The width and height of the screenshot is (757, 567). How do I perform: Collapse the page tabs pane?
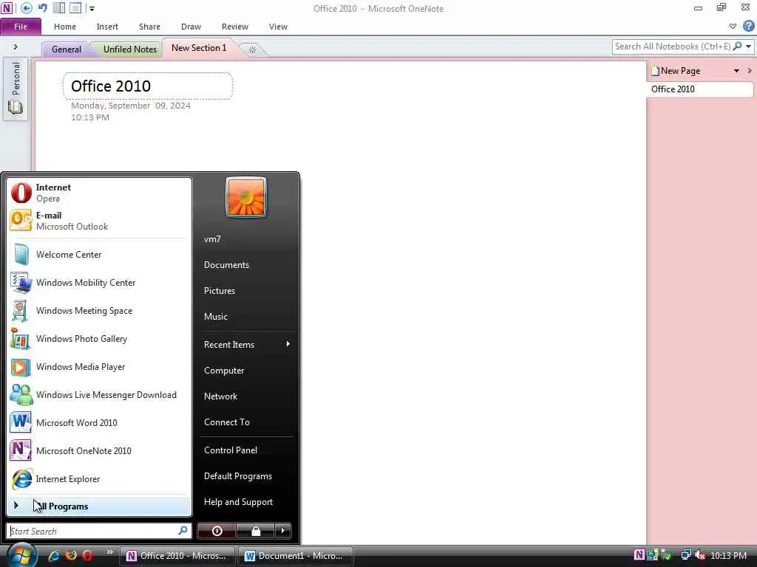[x=750, y=71]
